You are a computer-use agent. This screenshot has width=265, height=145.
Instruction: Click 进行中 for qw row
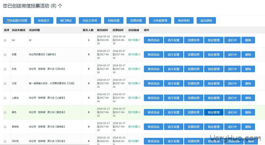tap(232, 40)
